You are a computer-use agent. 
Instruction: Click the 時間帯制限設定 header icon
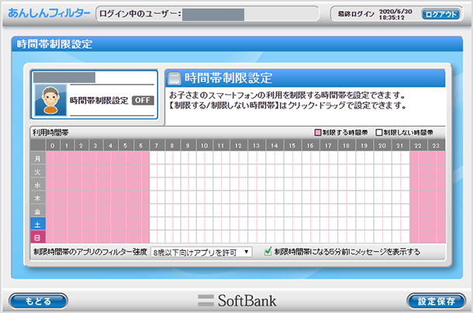[175, 78]
